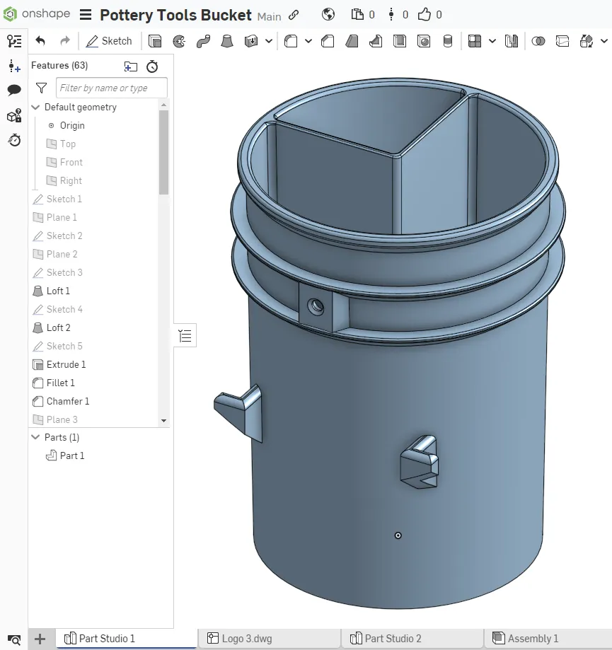The image size is (612, 650).
Task: Select the Fillet tool in toolbar
Action: pos(291,41)
